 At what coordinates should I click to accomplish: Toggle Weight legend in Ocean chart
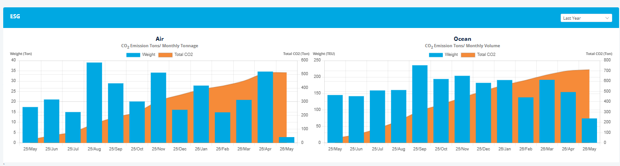click(x=444, y=55)
